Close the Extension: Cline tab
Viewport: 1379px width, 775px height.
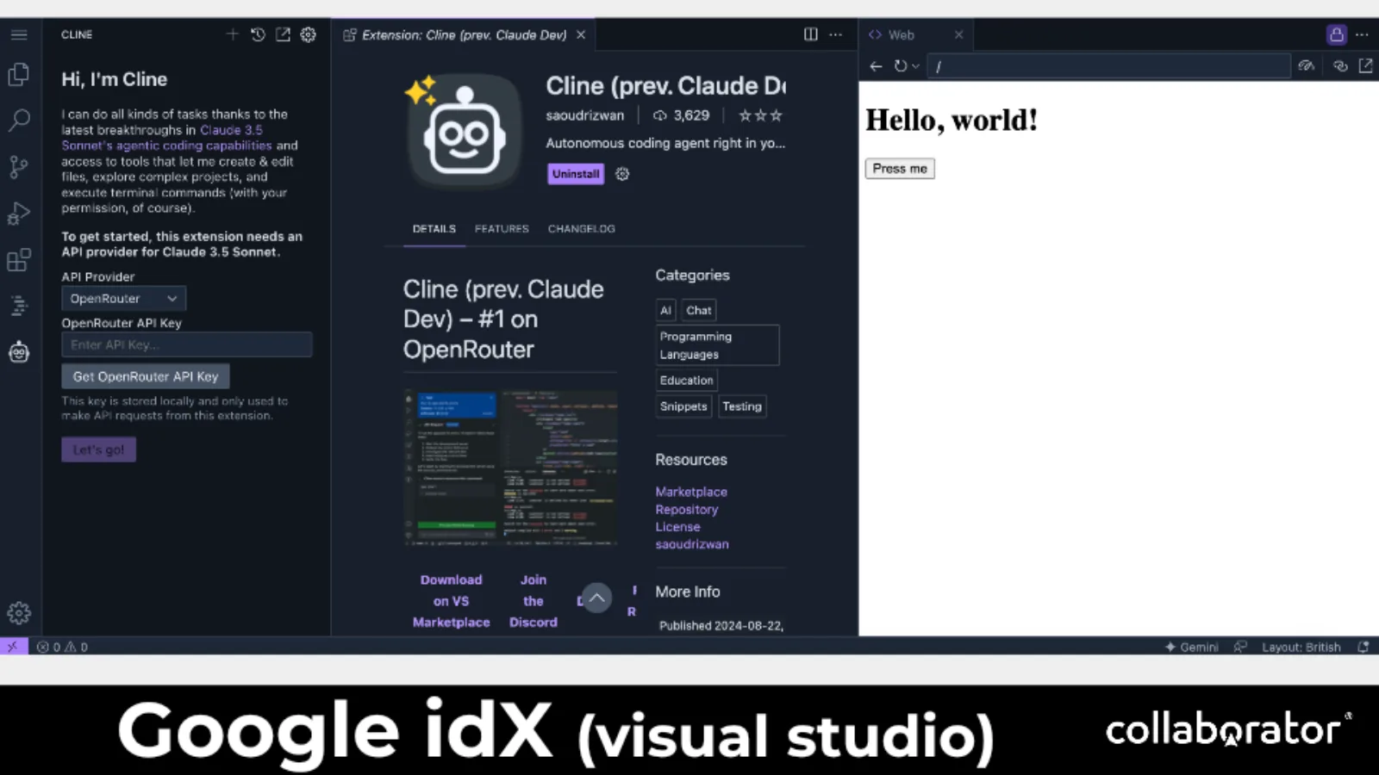(x=581, y=34)
